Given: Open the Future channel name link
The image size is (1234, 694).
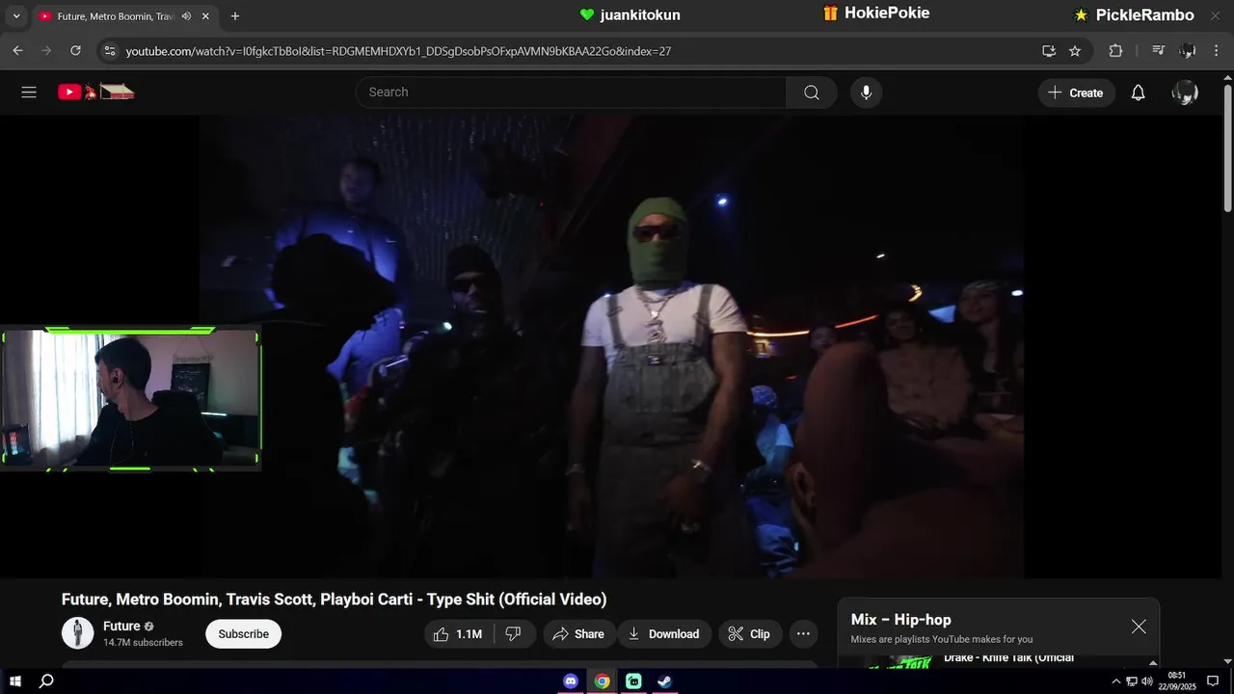Looking at the screenshot, I should point(121,627).
